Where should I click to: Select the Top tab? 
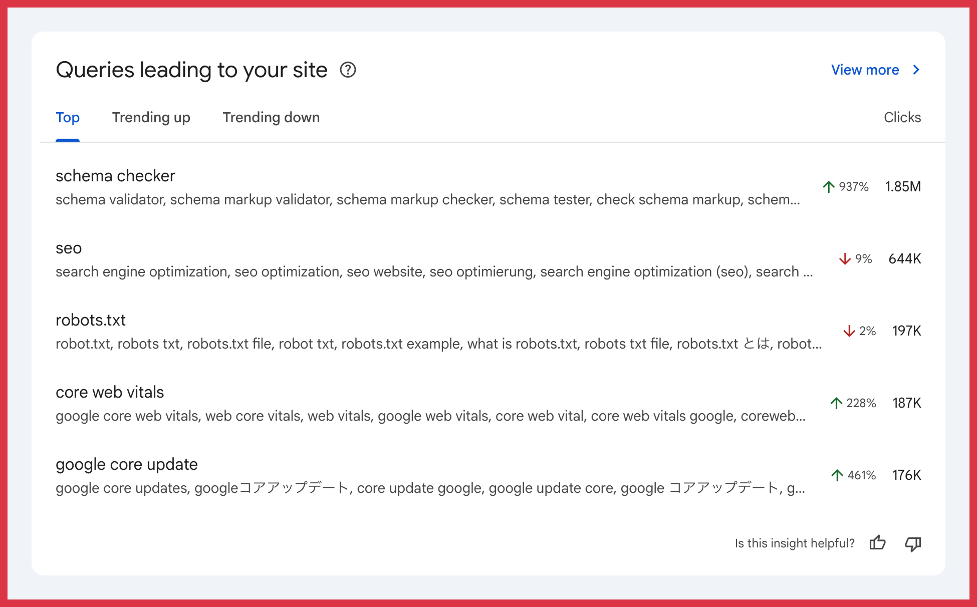[68, 117]
